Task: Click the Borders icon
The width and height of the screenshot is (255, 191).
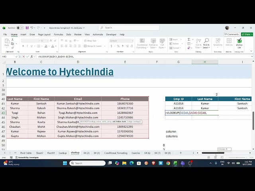Action: (x=39, y=46)
